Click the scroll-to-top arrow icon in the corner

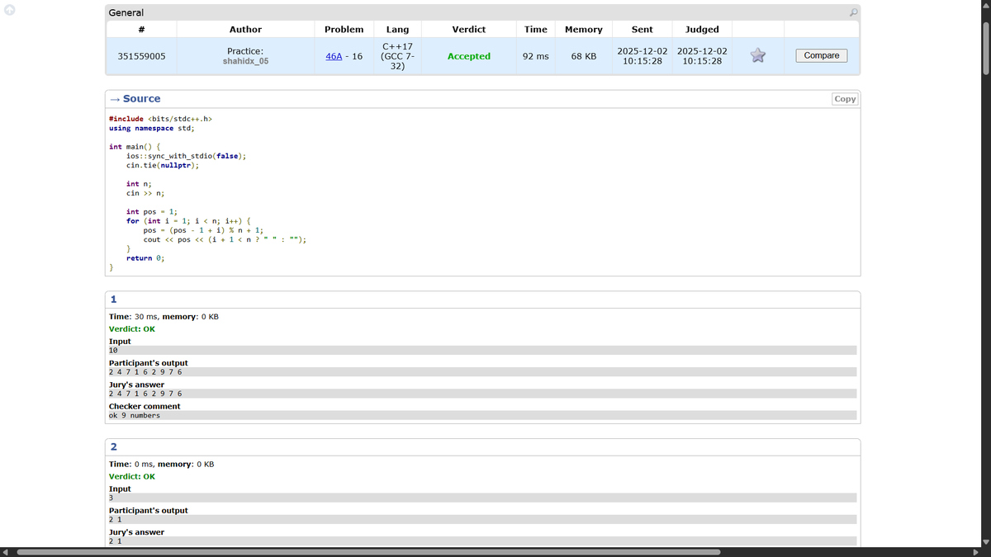point(8,8)
